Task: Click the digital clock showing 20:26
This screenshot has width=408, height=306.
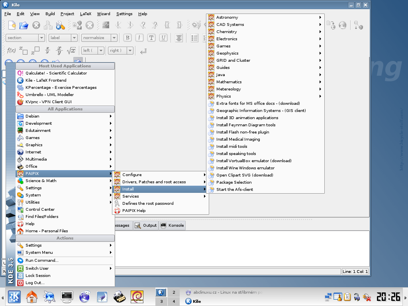Action: click(388, 297)
